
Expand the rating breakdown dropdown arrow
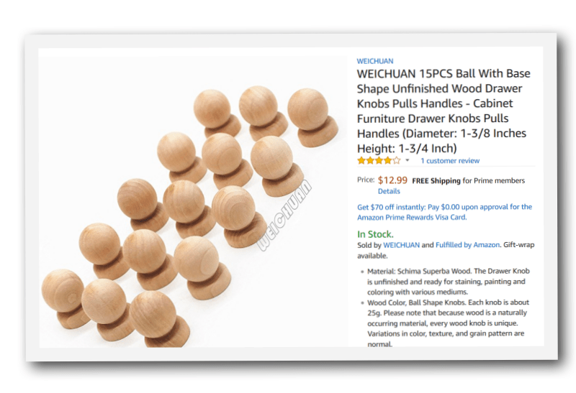click(x=407, y=160)
